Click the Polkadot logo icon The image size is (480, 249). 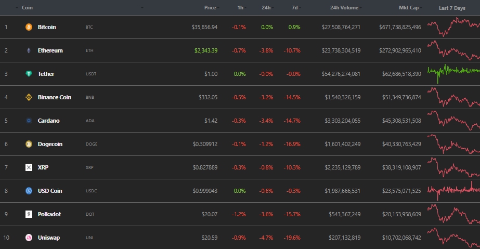pos(29,214)
